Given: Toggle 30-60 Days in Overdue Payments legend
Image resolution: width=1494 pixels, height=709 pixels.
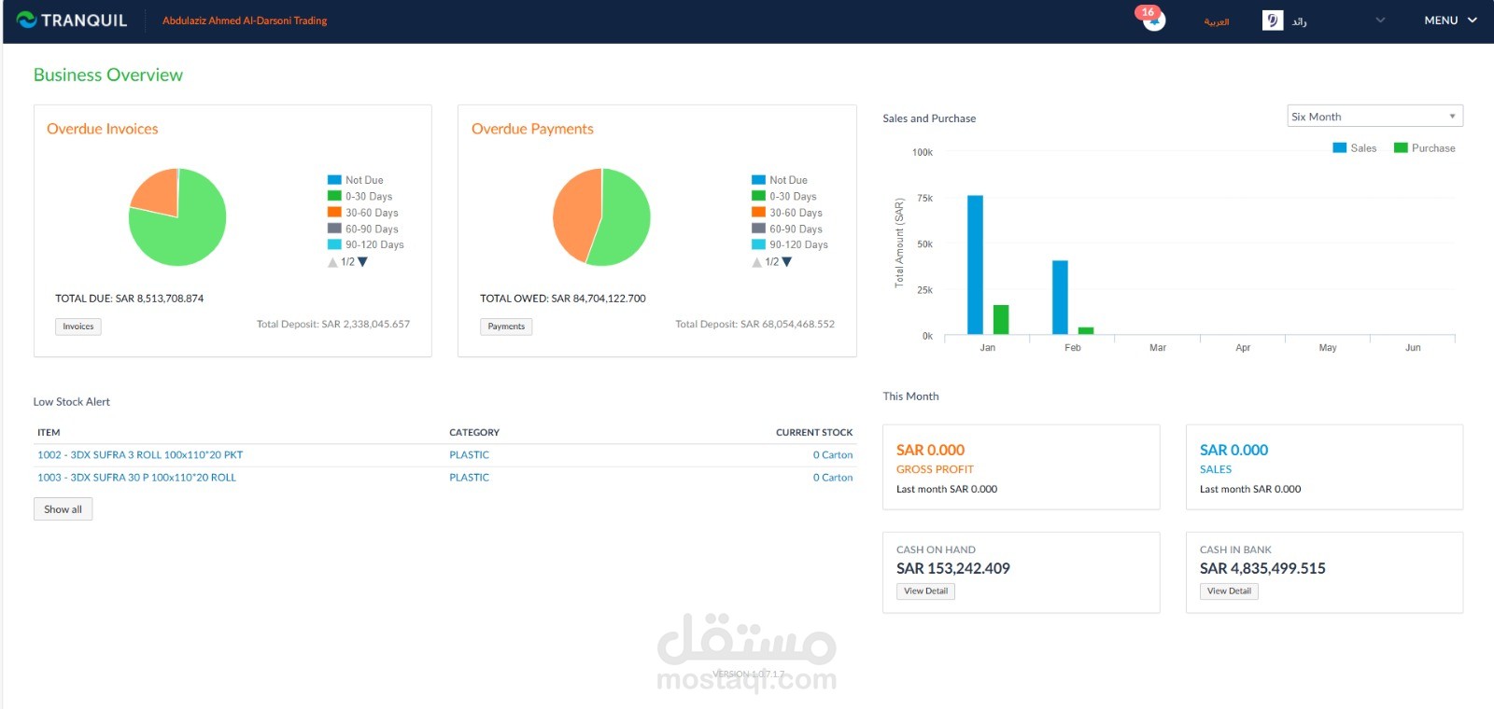Looking at the screenshot, I should click(x=787, y=213).
